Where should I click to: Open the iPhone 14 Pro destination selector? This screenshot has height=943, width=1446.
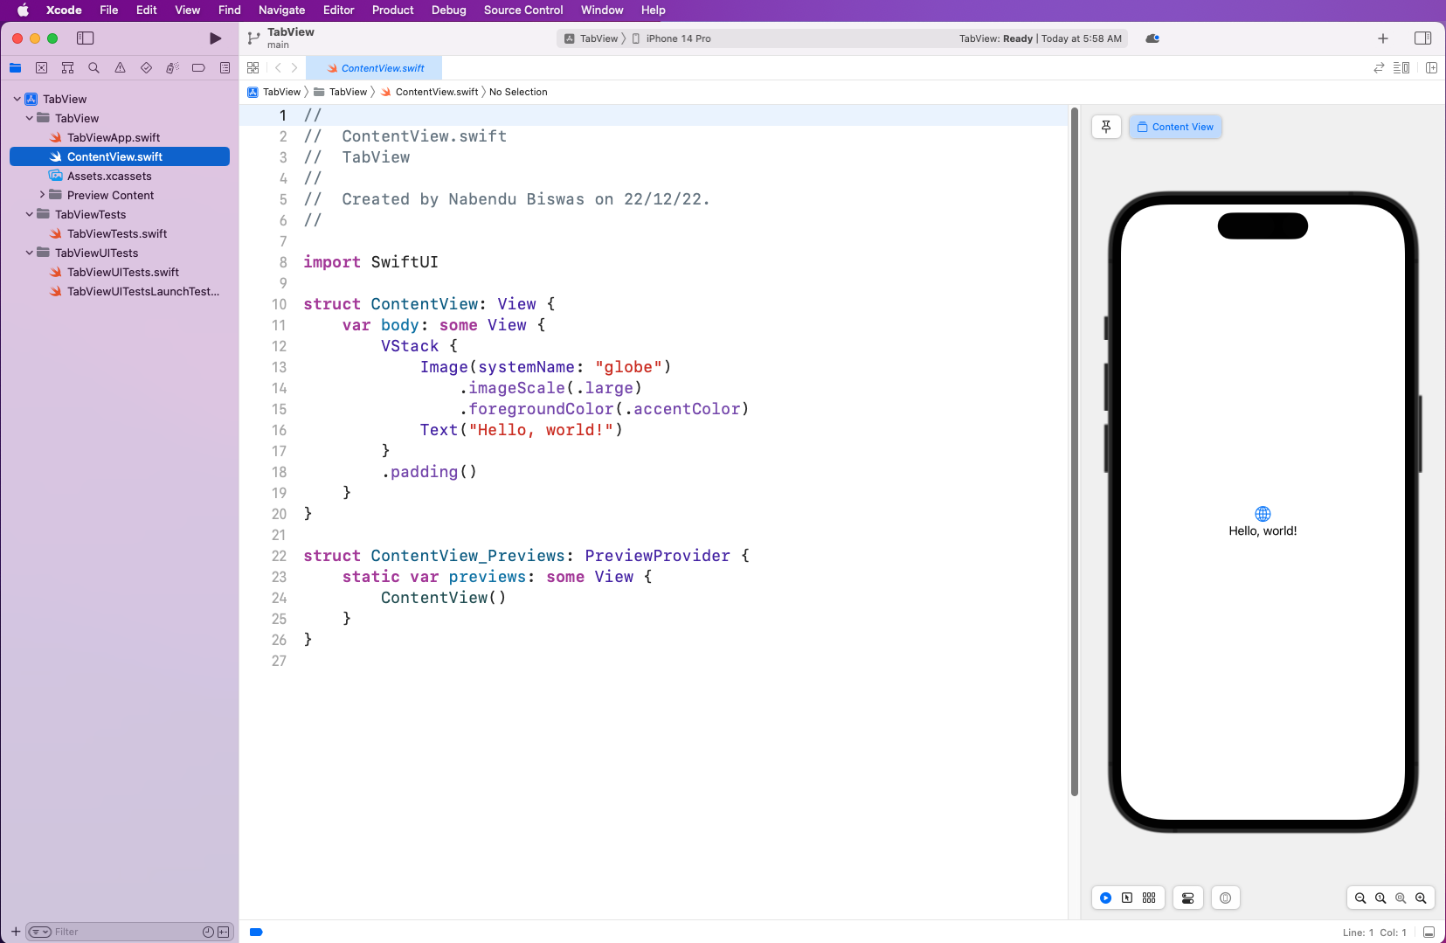671,38
